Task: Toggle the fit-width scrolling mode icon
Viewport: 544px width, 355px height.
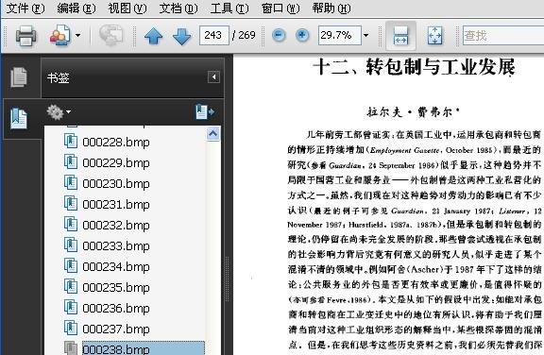Action: pyautogui.click(x=400, y=35)
